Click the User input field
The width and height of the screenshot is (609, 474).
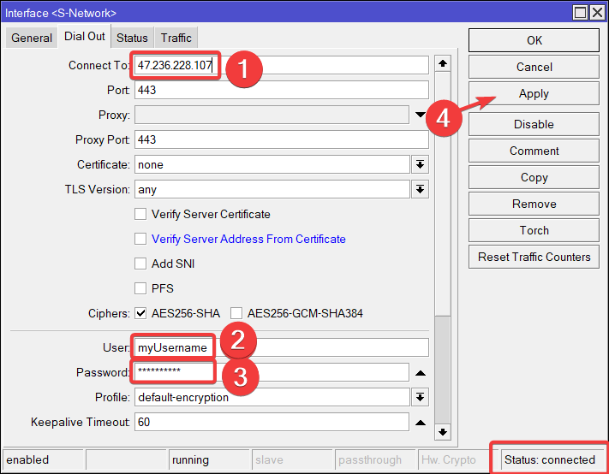pyautogui.click(x=282, y=347)
